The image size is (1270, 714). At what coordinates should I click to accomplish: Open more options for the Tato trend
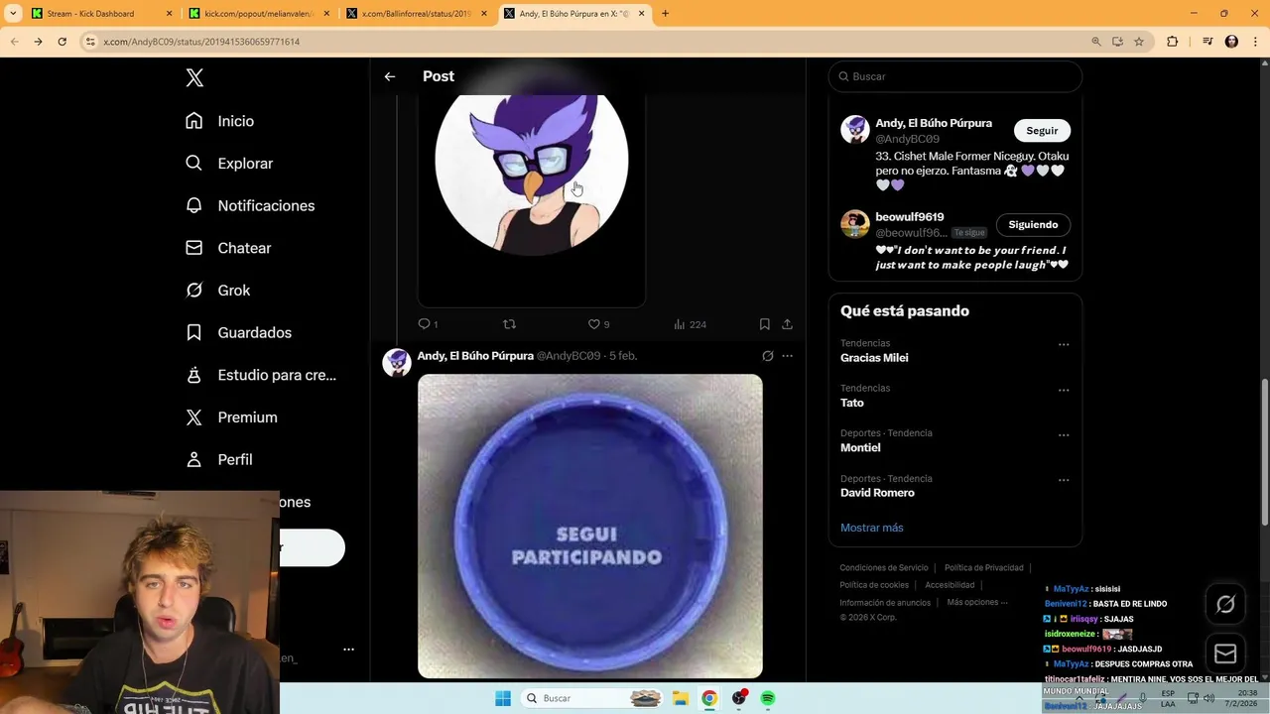click(1064, 390)
